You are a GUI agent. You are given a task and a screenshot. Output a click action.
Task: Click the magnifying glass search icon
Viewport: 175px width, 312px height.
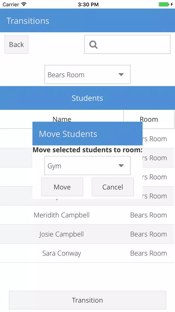(x=93, y=44)
